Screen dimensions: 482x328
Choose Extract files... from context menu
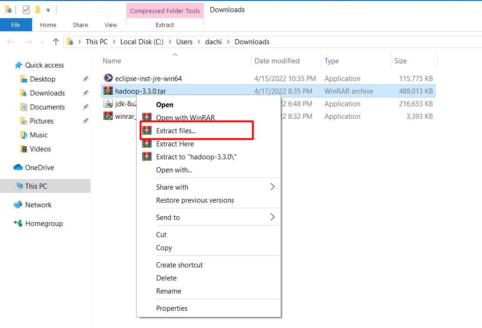176,131
